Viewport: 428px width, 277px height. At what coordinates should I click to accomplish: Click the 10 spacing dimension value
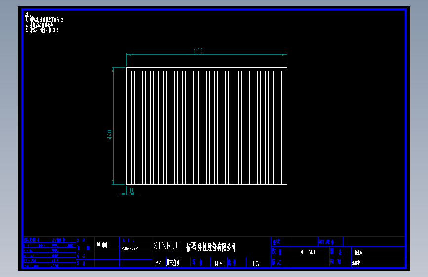(x=132, y=190)
